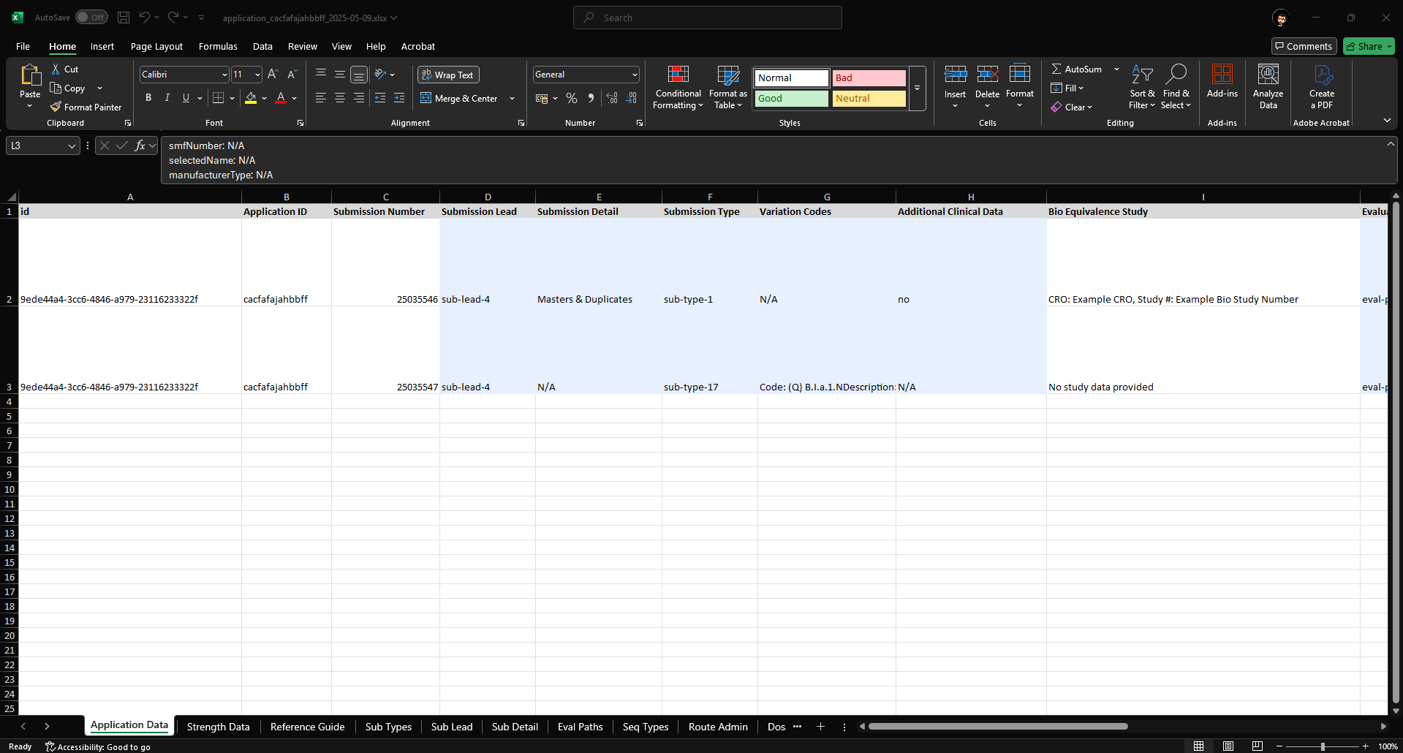Image resolution: width=1403 pixels, height=753 pixels.
Task: Open the font name dropdown showing Calibri
Action: (224, 75)
